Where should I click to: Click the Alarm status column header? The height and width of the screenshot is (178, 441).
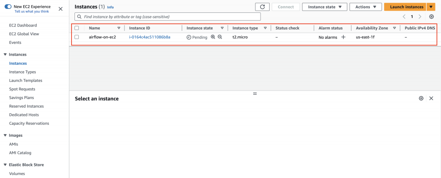[330, 28]
